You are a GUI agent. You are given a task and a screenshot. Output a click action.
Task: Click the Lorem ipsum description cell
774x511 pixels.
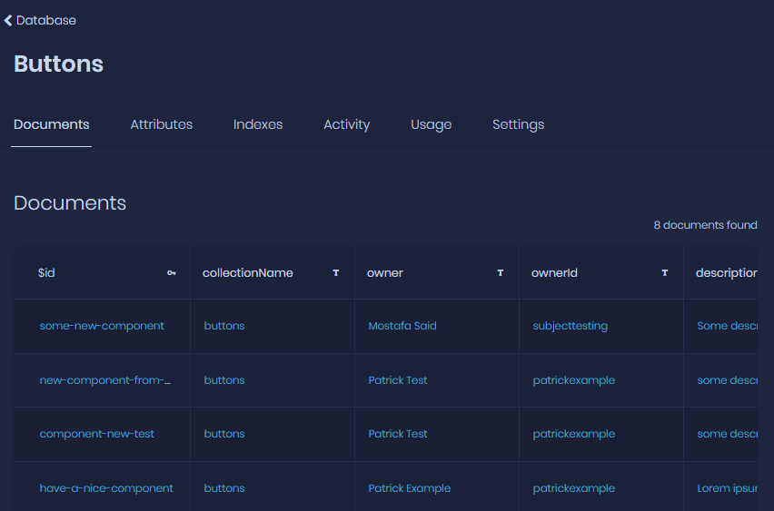[x=727, y=488]
